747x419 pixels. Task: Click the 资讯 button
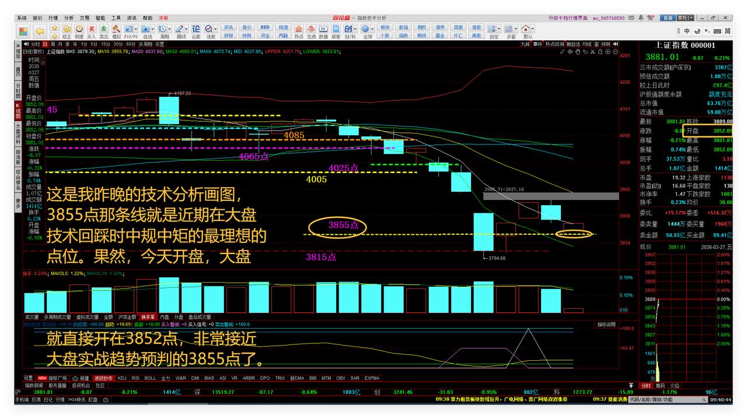tap(229, 27)
